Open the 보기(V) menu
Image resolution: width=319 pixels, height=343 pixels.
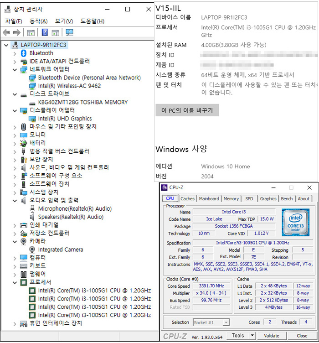tap(64, 21)
